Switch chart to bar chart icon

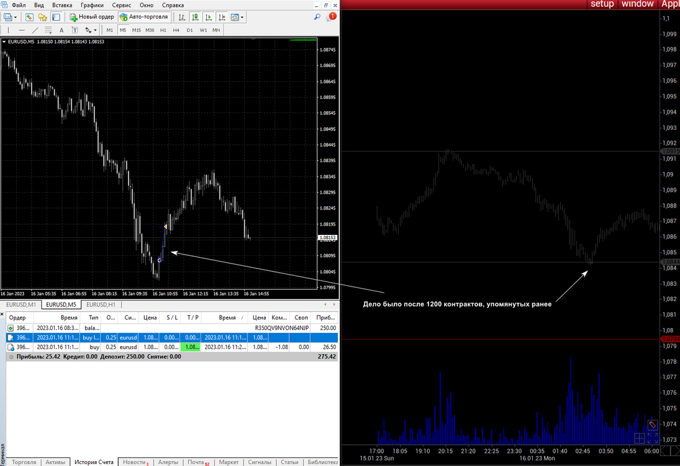coord(182,17)
